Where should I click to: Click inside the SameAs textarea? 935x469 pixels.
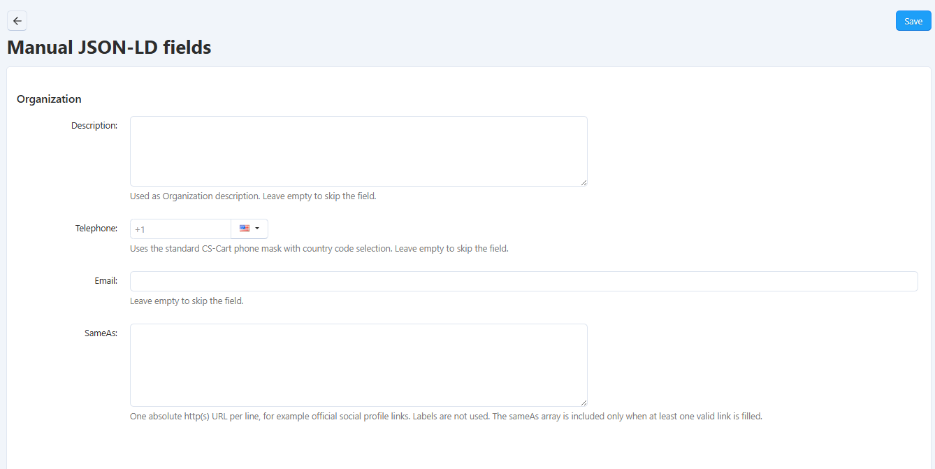click(358, 365)
